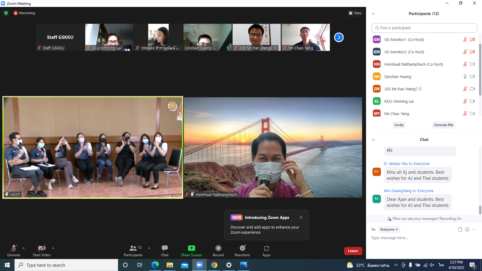Click the emoji icon in chat box
482x271 pixels.
pos(467,229)
